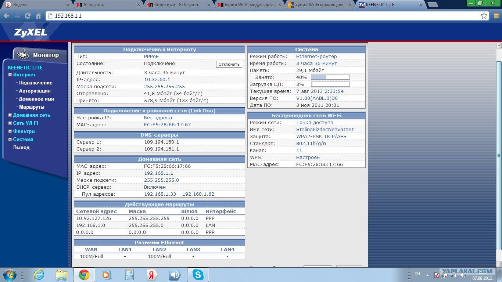Image resolution: width=502 pixels, height=282 pixels.
Task: Open Подключение in the sidebar
Action: point(36,83)
